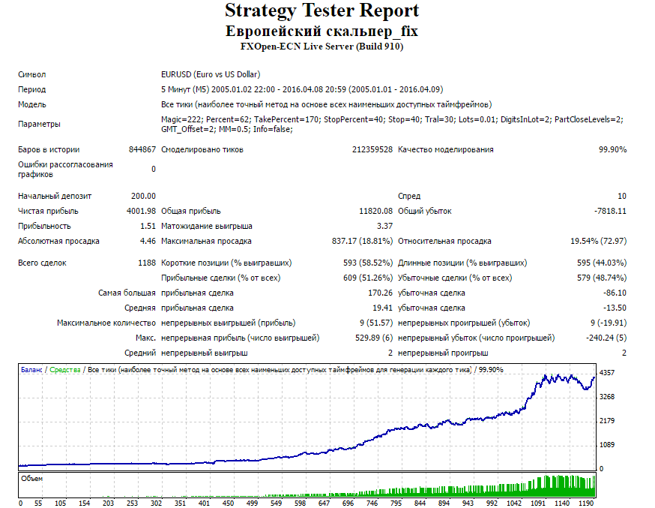Click the Баланс legend label on chart

pos(31,370)
